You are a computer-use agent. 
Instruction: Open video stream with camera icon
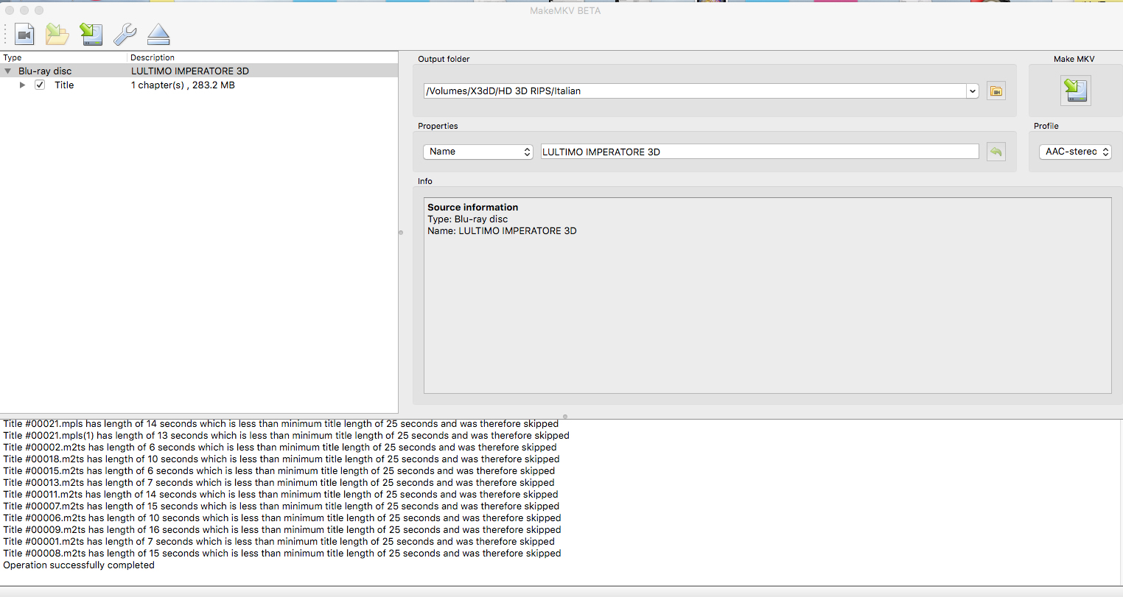(x=25, y=34)
